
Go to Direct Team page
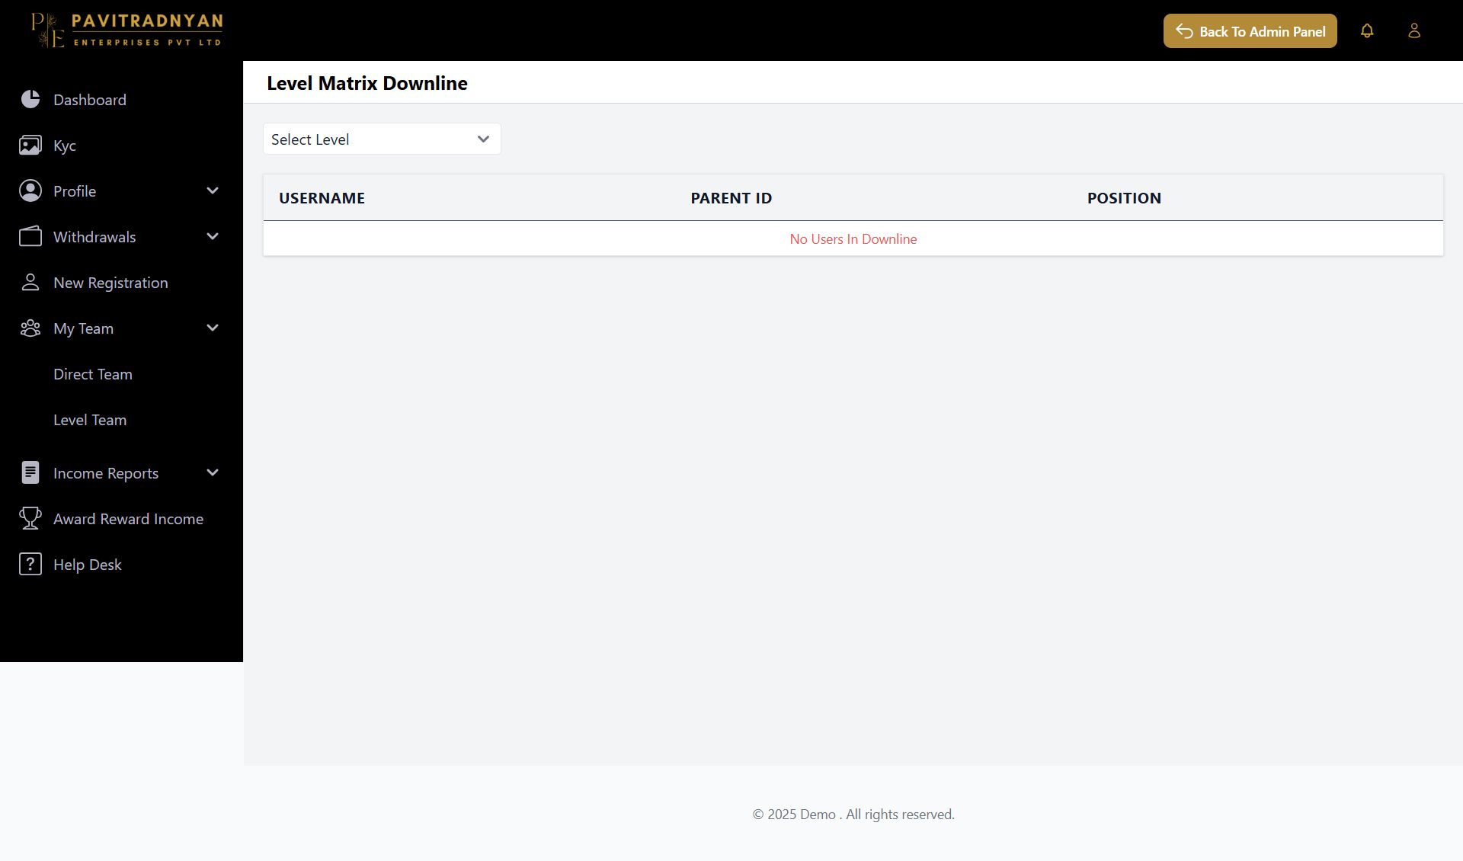[x=93, y=374]
